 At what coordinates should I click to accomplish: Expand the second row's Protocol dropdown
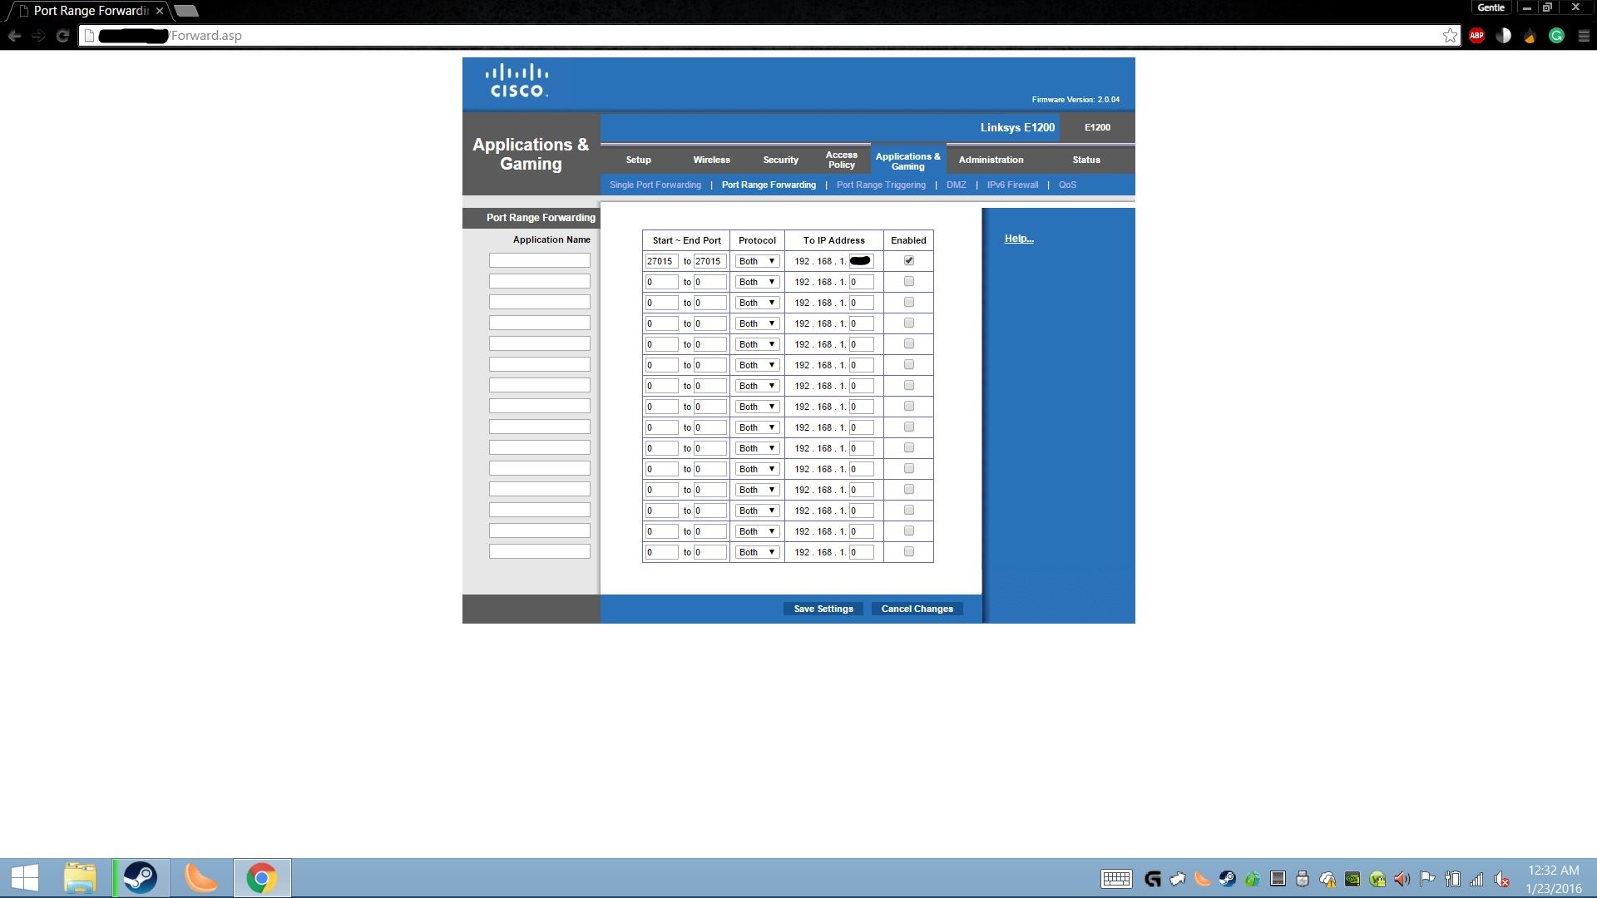click(x=757, y=282)
